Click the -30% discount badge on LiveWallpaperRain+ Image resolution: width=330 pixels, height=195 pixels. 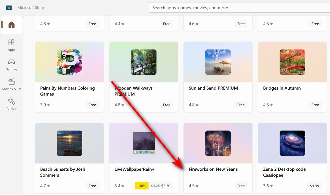(x=142, y=186)
